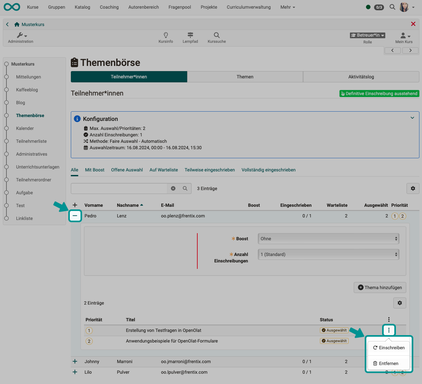Viewport: 422px width, 384px height.
Task: Collapse the Konfiguration panel via its chevron
Action: [412, 118]
